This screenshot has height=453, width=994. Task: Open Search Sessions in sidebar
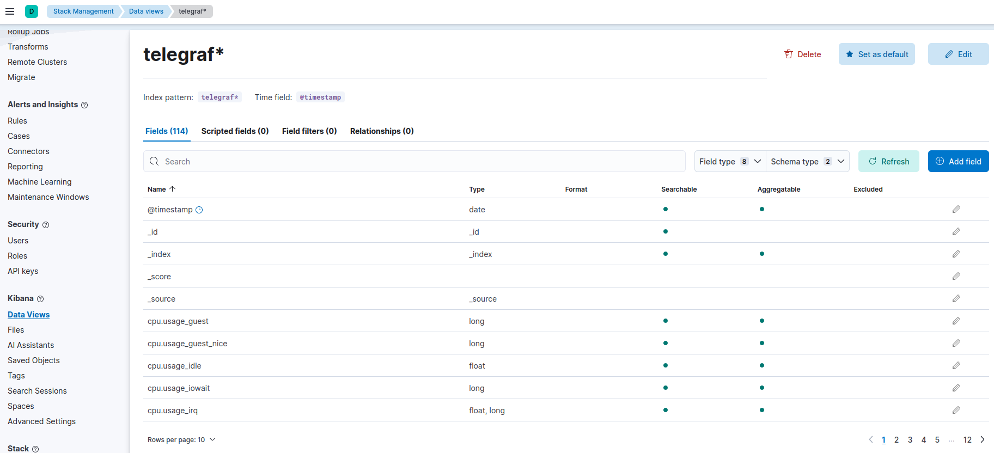[x=37, y=391]
